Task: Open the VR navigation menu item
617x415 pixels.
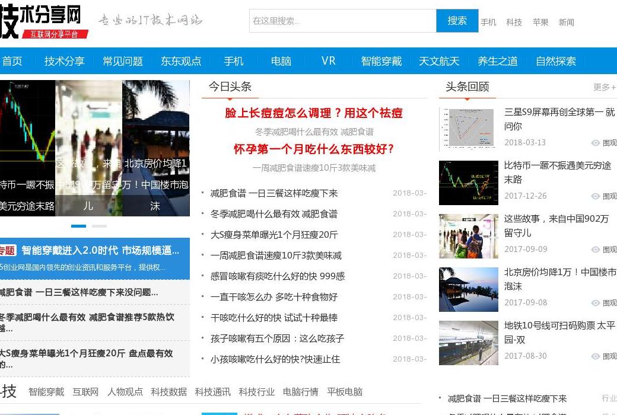Action: coord(328,61)
